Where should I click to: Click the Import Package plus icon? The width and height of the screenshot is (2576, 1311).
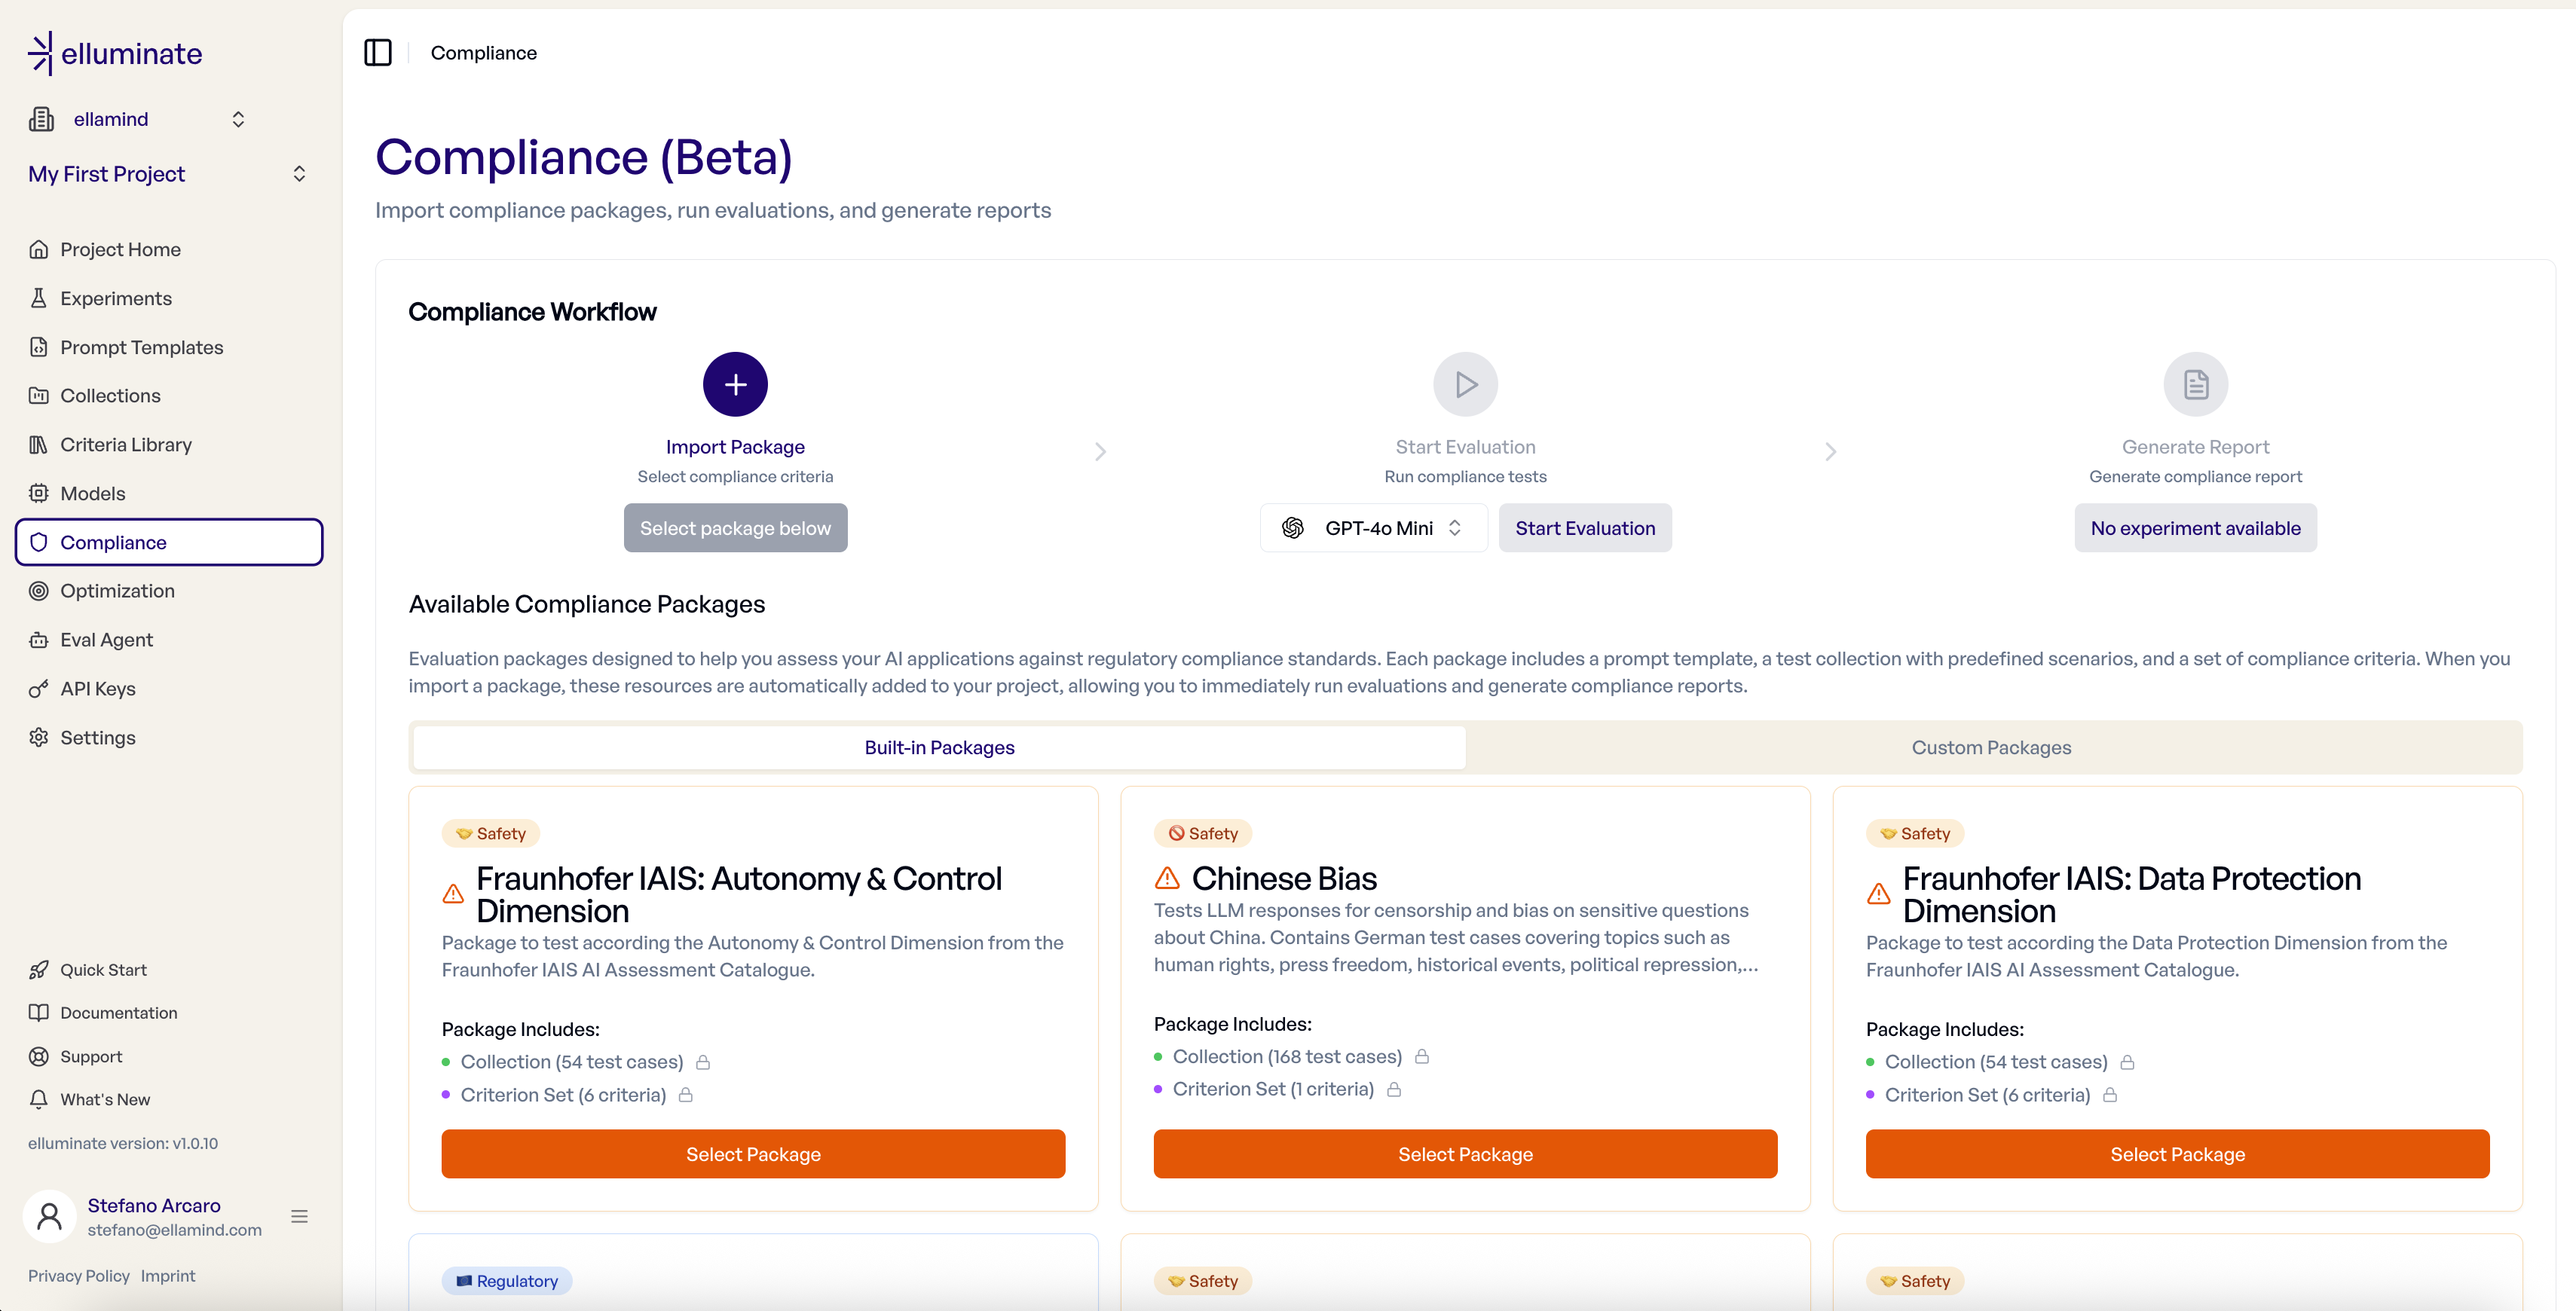point(735,383)
